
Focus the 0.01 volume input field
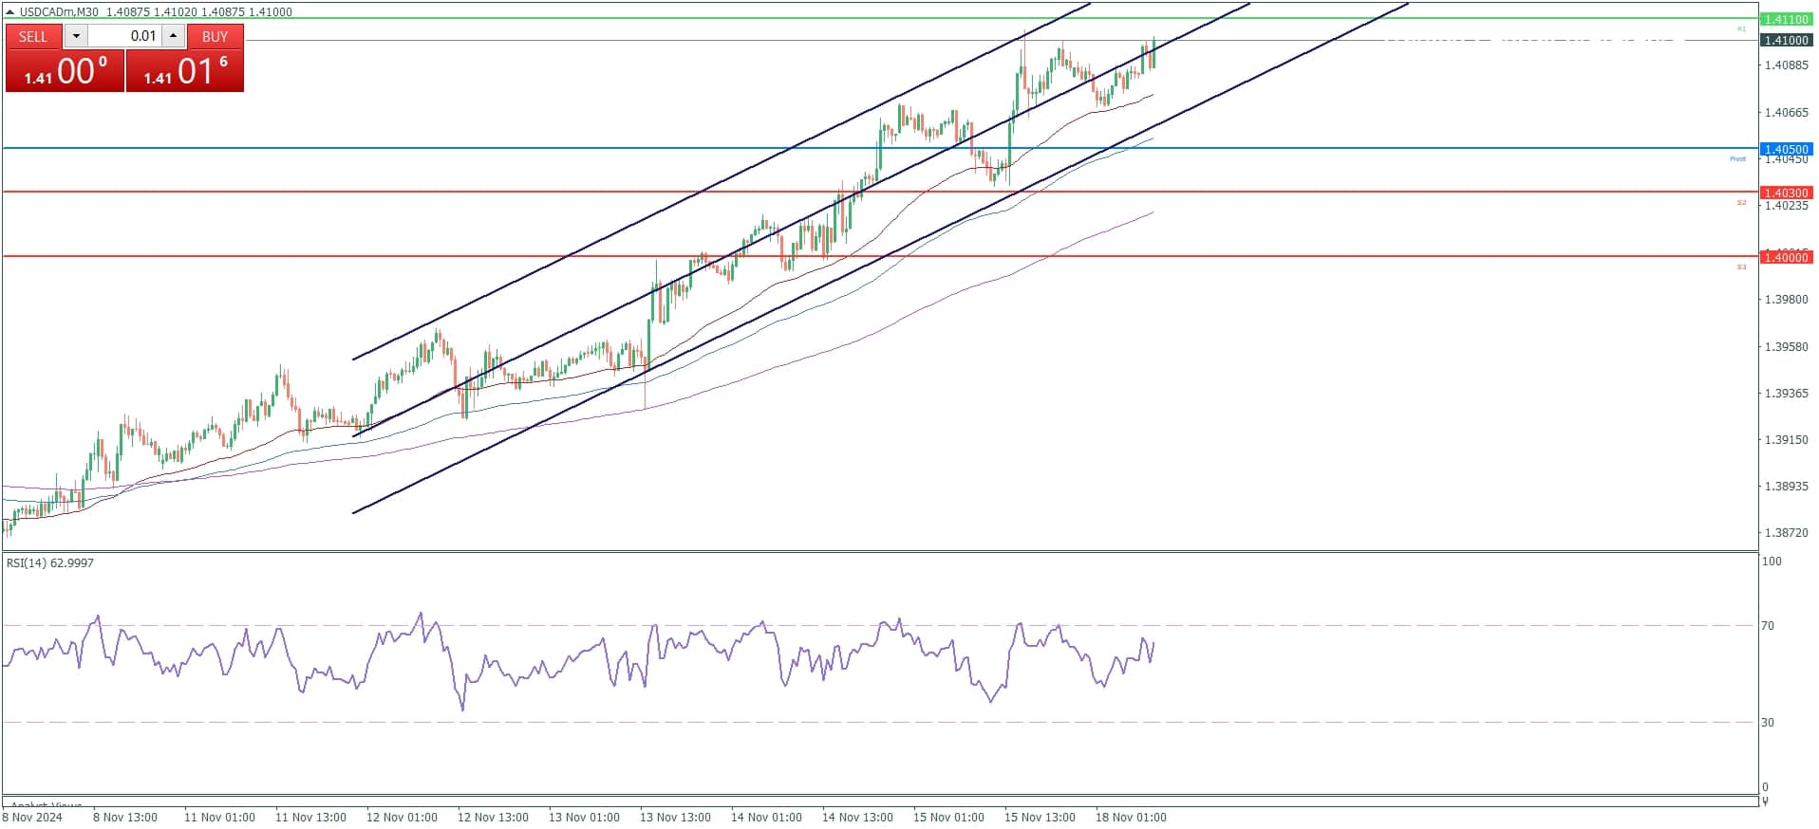(x=124, y=36)
